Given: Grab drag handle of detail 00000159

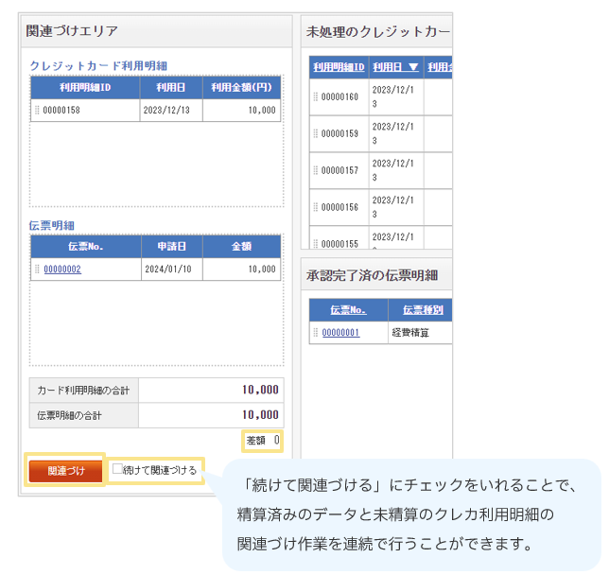Looking at the screenshot, I should click(316, 133).
